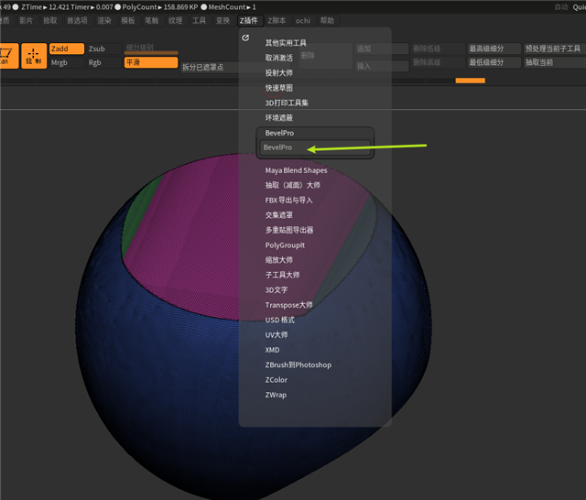The width and height of the screenshot is (586, 500).
Task: Toggle the 绘制 draw mode button
Action: (x=34, y=56)
